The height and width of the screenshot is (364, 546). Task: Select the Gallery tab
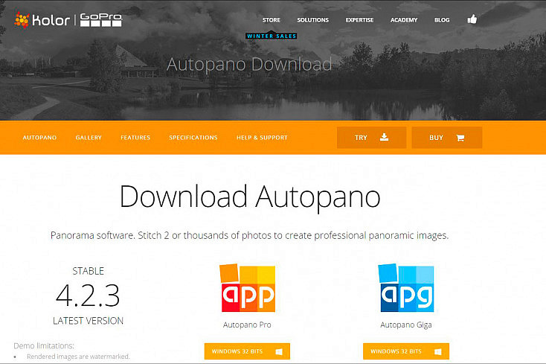[x=89, y=138]
